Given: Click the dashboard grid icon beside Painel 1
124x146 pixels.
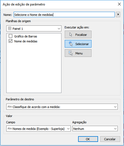Looking at the screenshot, I should (10, 28).
